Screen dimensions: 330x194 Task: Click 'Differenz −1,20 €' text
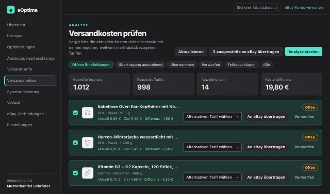158,180
